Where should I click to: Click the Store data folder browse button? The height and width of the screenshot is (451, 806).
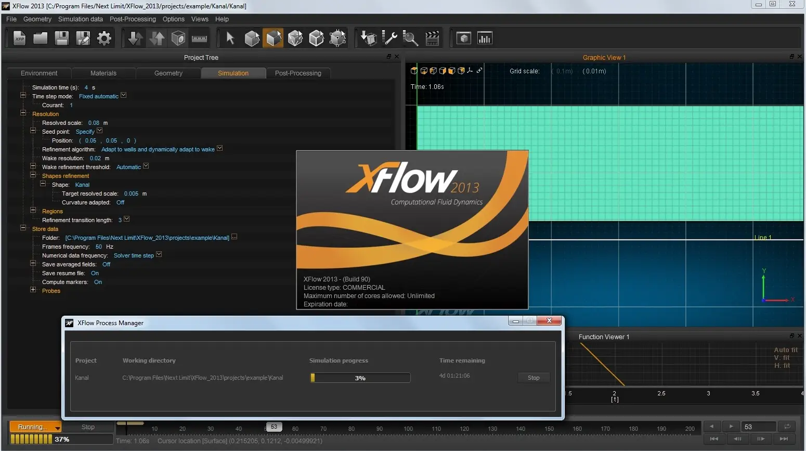[x=234, y=237]
